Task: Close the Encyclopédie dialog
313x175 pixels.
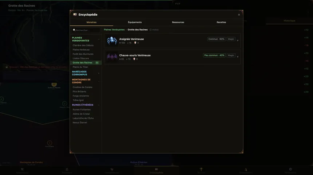Action: point(239,15)
